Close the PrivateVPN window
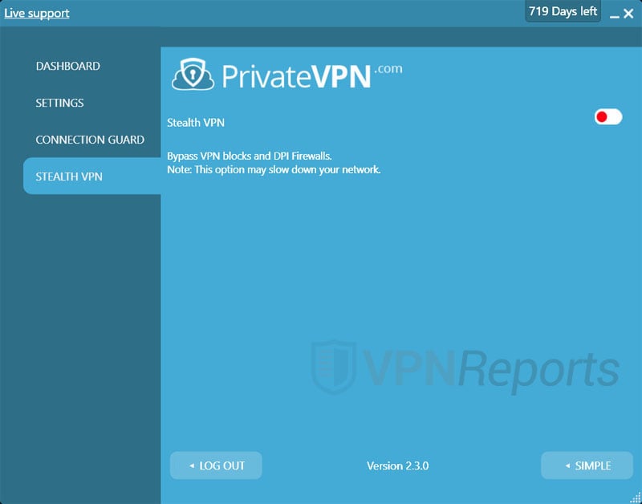The width and height of the screenshot is (642, 504). [628, 14]
